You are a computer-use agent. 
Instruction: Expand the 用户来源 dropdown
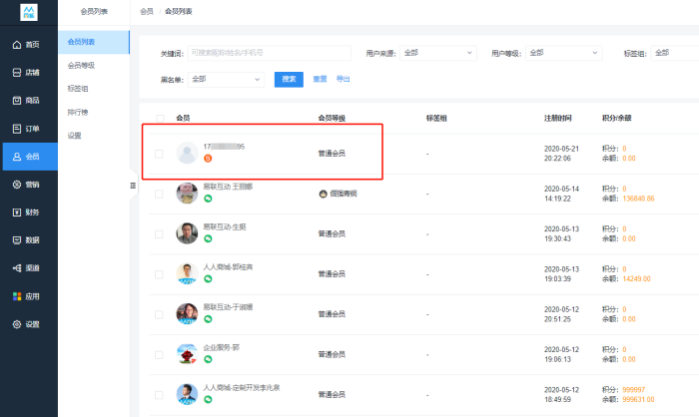click(438, 53)
